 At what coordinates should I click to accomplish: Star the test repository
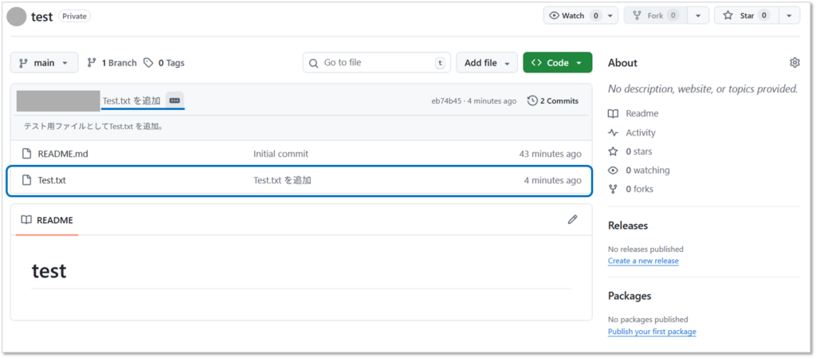pyautogui.click(x=746, y=16)
